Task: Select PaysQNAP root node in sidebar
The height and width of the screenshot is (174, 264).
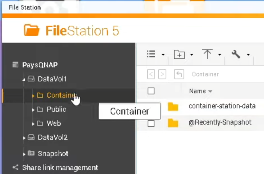Action: pyautogui.click(x=40, y=65)
